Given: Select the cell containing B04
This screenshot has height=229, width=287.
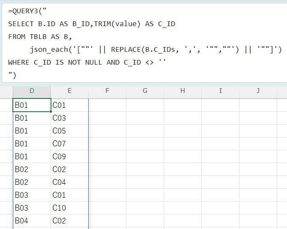Looking at the screenshot, I should (x=32, y=221).
